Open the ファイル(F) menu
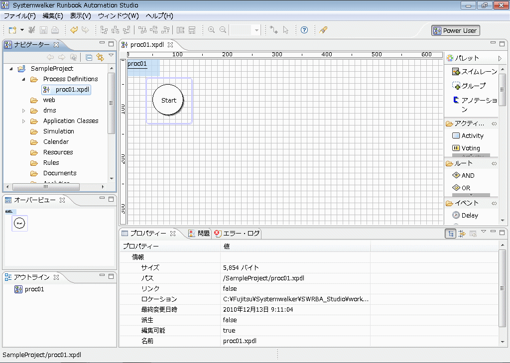Screen dimensions: 510x363 tap(19, 16)
